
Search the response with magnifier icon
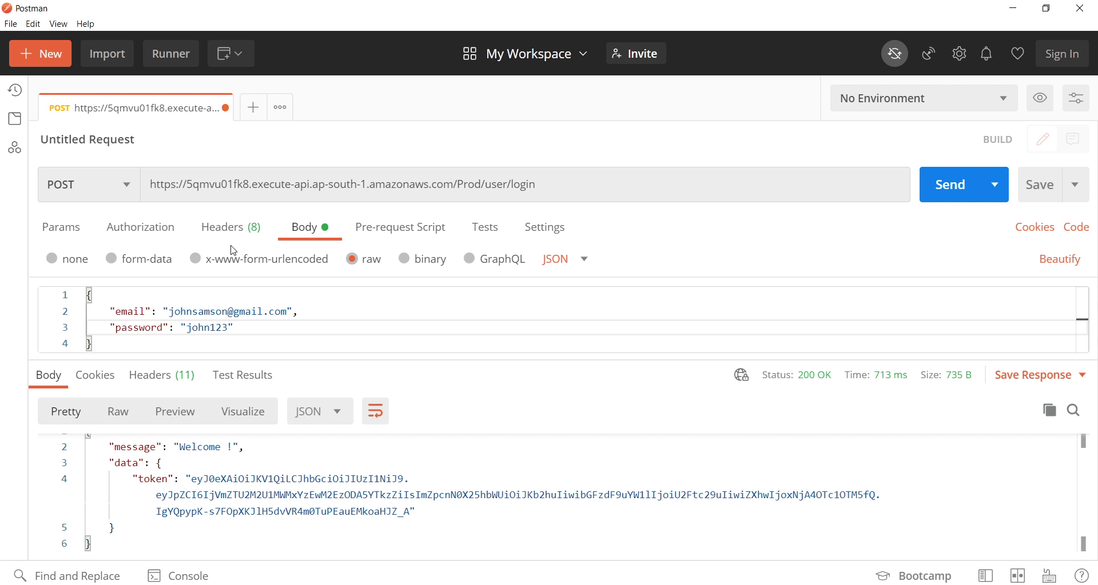(1073, 410)
